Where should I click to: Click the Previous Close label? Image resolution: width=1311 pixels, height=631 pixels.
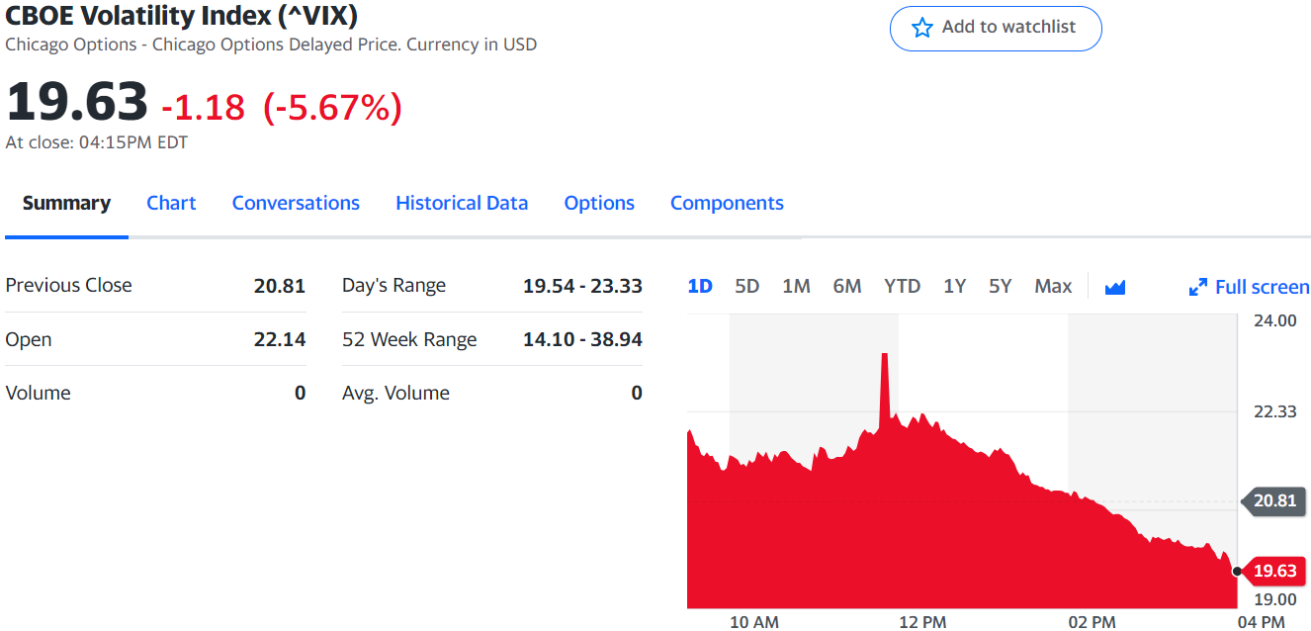pos(68,285)
